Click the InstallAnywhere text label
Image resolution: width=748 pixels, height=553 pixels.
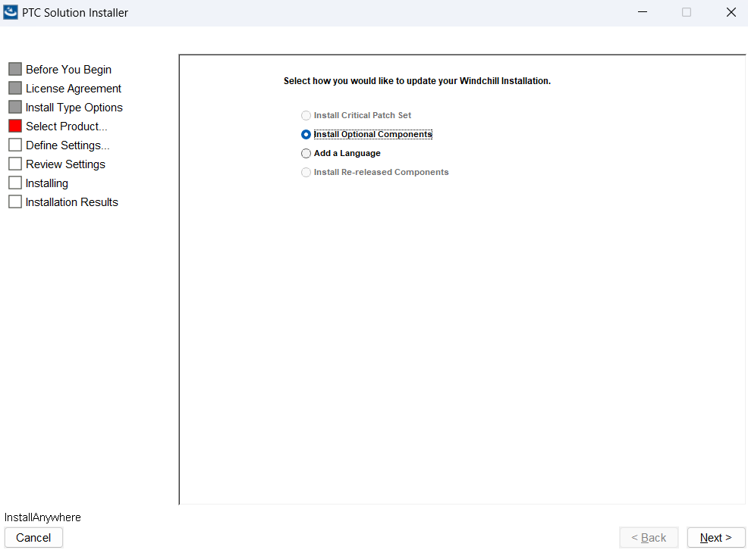click(x=42, y=517)
